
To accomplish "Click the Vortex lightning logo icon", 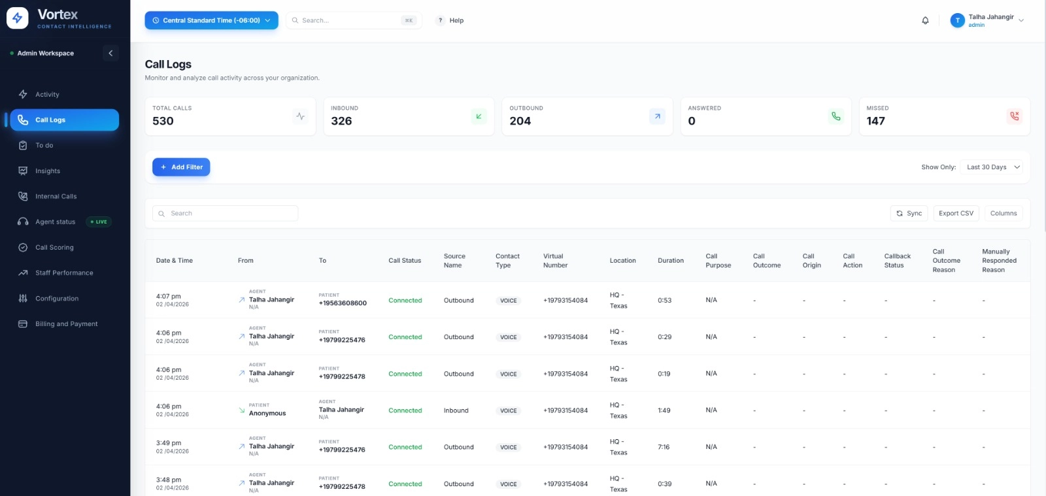I will tap(18, 18).
